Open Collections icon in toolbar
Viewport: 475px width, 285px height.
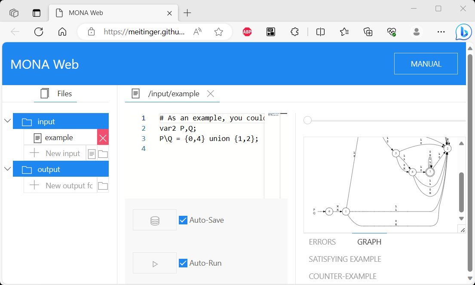click(368, 31)
